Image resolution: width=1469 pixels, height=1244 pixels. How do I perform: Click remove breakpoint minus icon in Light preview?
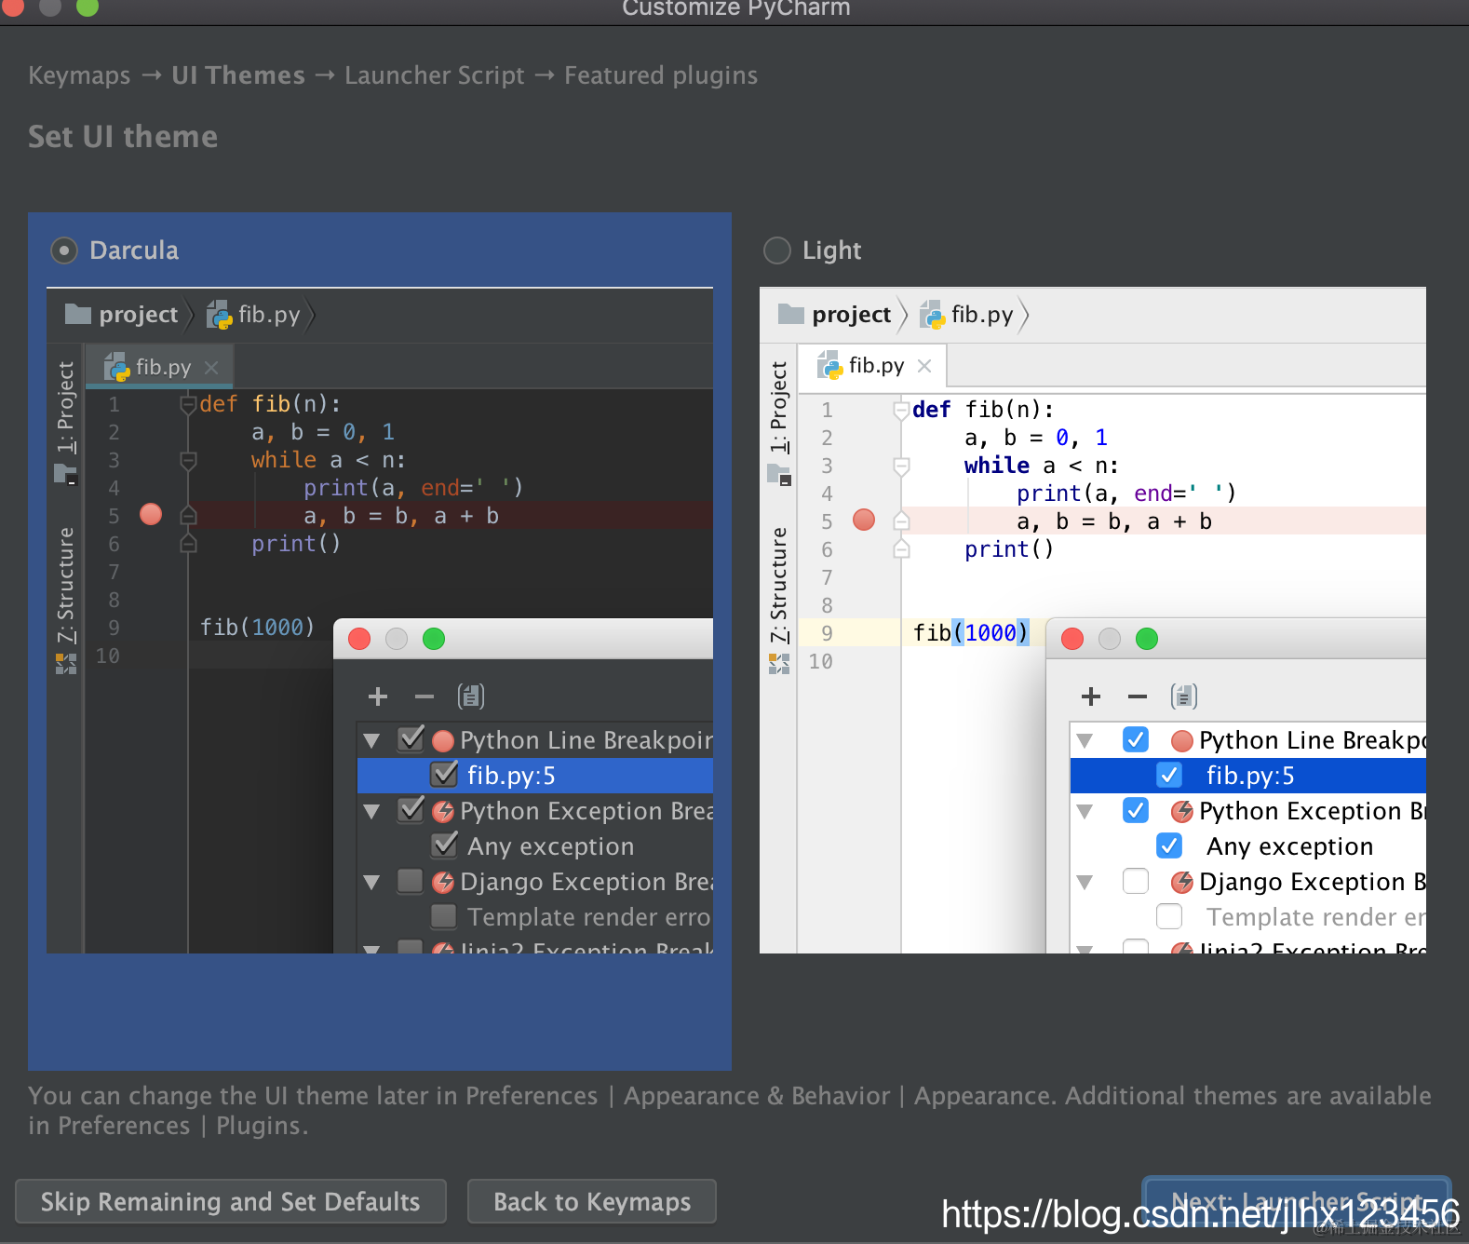tap(1138, 696)
